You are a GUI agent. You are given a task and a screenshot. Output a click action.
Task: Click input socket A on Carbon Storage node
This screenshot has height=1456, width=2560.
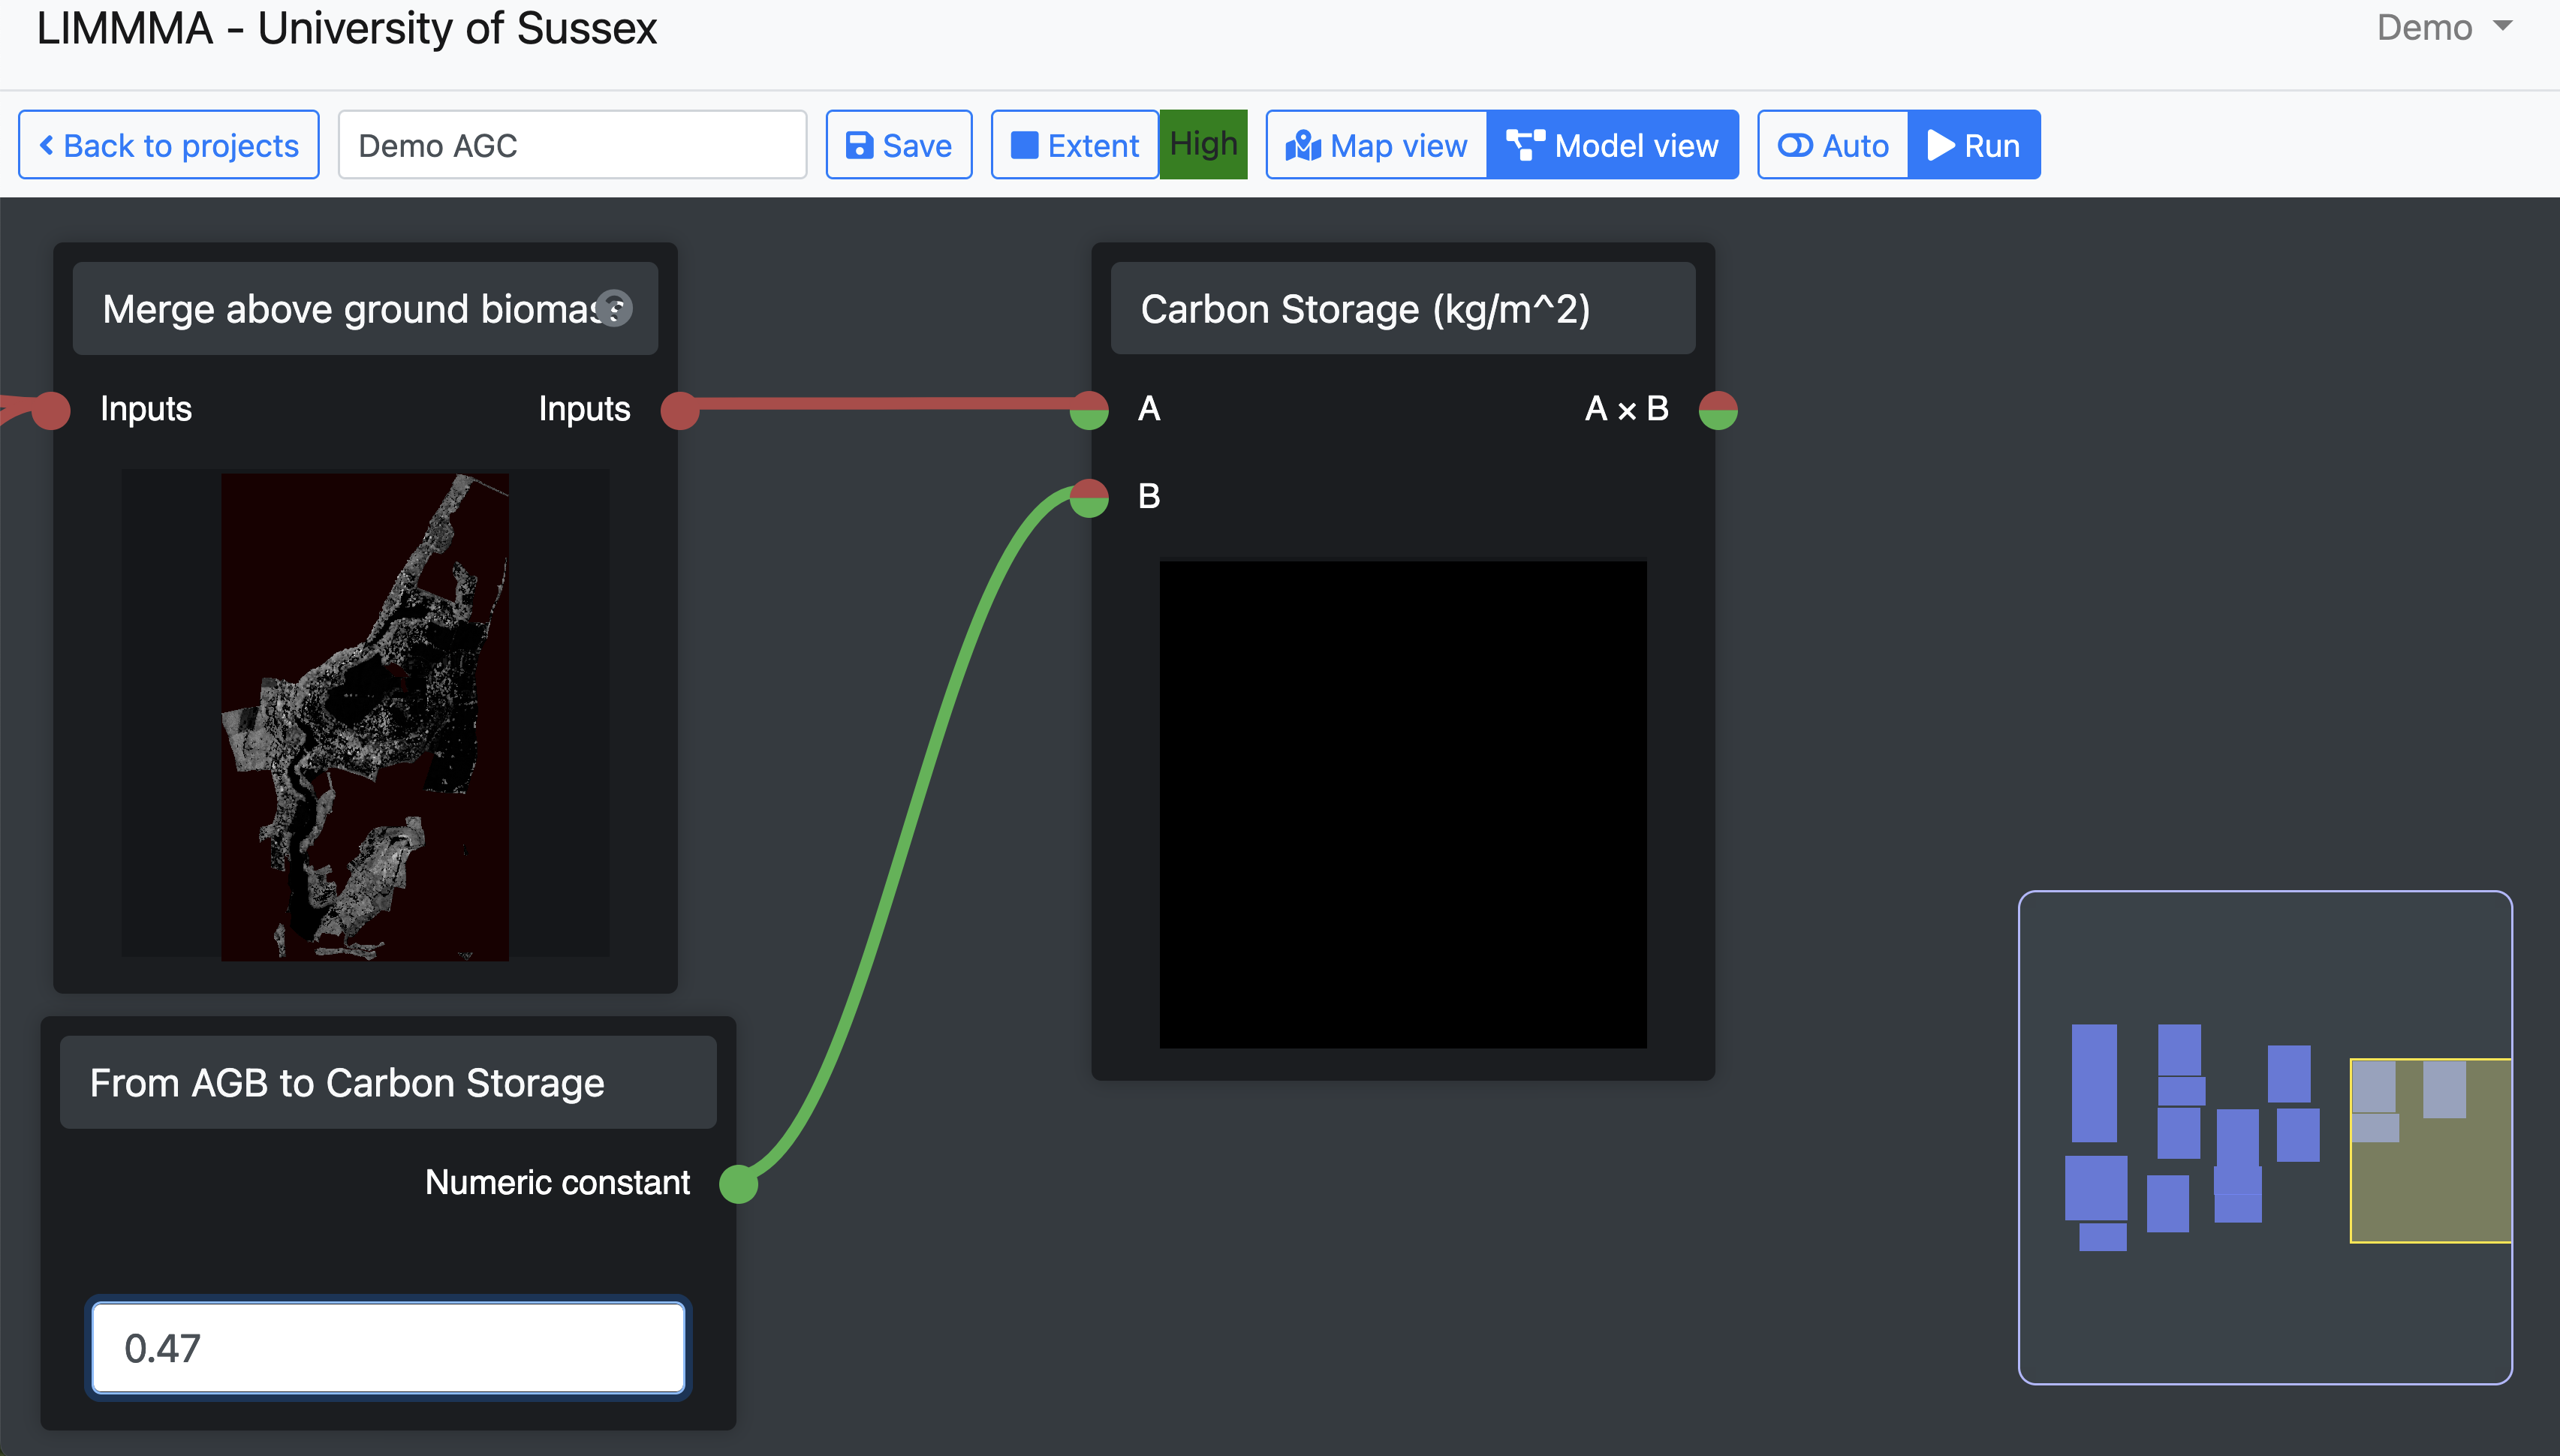pyautogui.click(x=1089, y=410)
